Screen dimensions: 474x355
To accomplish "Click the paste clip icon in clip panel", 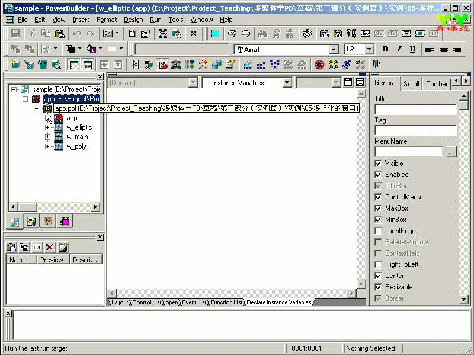I will pyautogui.click(x=11, y=247).
